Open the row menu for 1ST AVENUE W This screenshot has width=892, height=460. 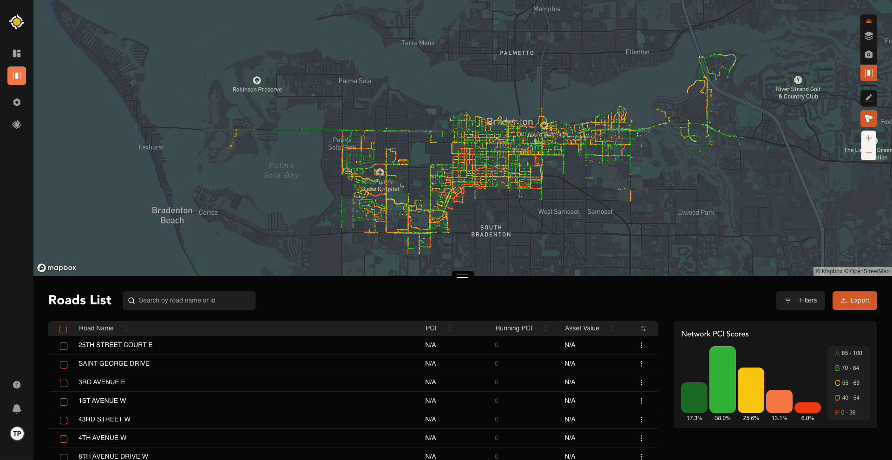tap(641, 401)
